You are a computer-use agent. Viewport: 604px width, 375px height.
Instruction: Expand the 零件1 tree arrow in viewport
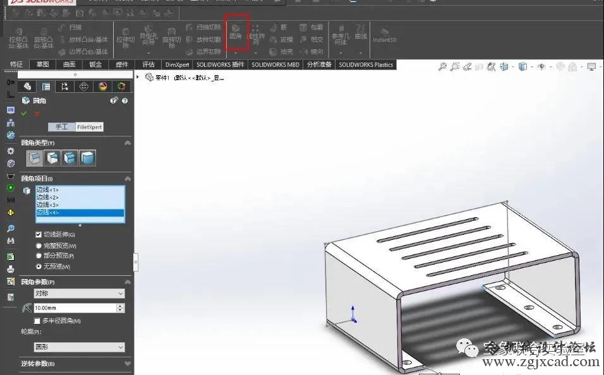tap(138, 77)
